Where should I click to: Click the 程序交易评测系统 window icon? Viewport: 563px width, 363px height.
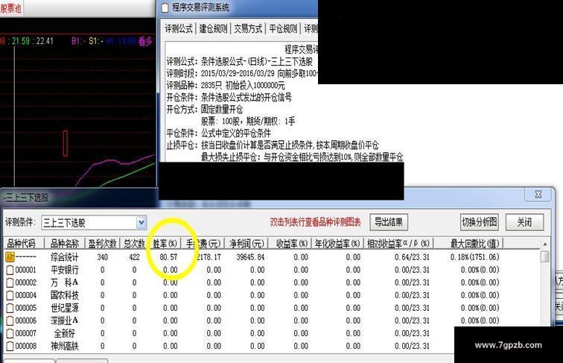[165, 7]
